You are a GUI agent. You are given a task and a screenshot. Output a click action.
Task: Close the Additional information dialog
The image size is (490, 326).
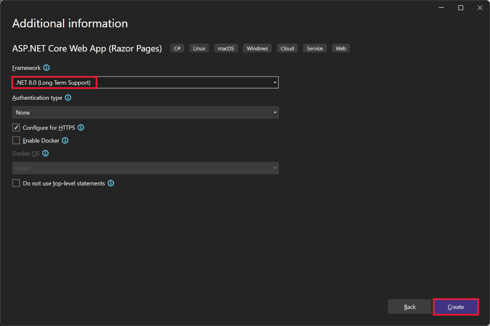point(480,8)
